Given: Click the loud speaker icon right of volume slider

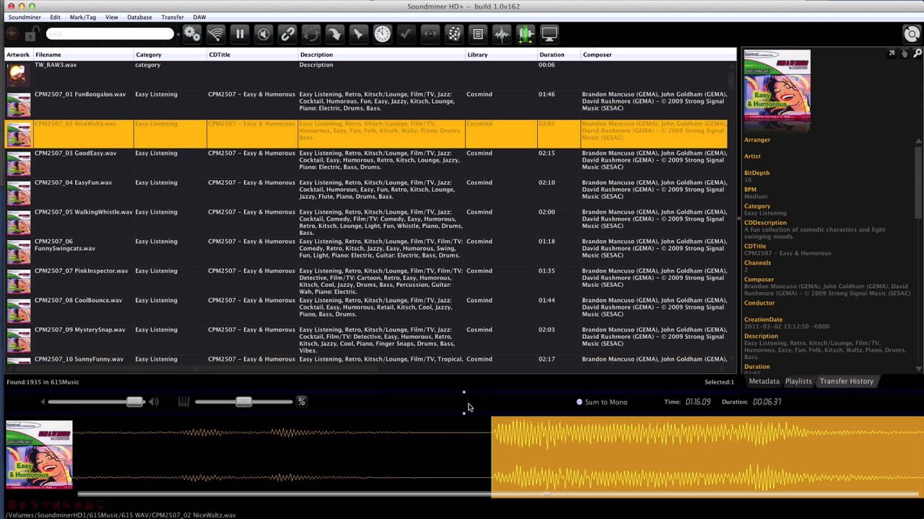Looking at the screenshot, I should tap(153, 402).
